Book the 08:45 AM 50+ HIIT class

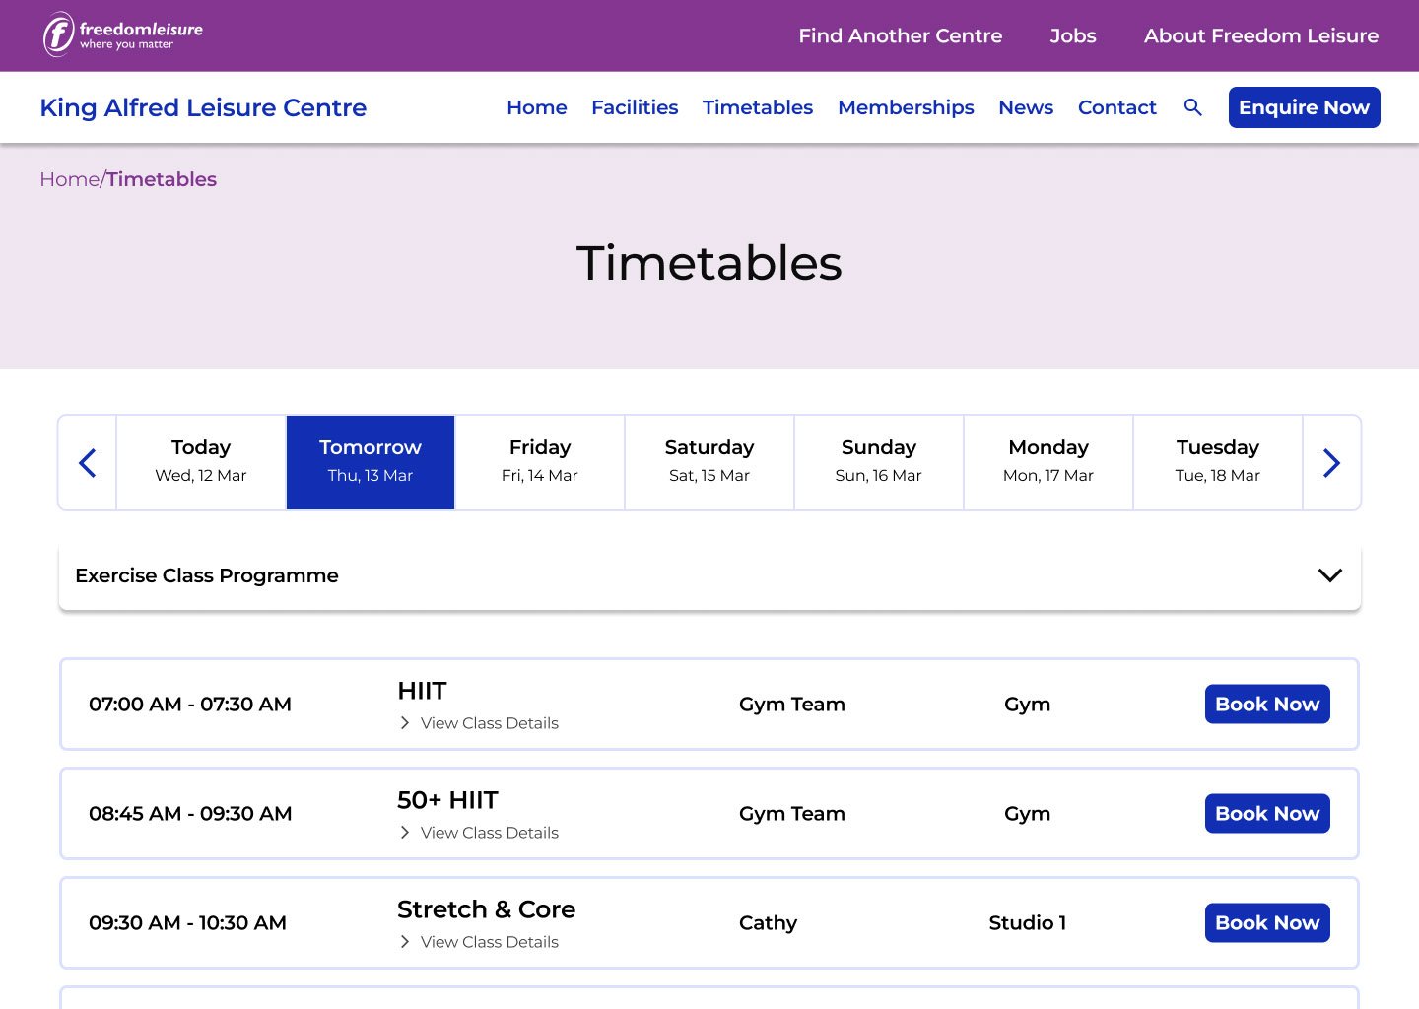pyautogui.click(x=1267, y=814)
